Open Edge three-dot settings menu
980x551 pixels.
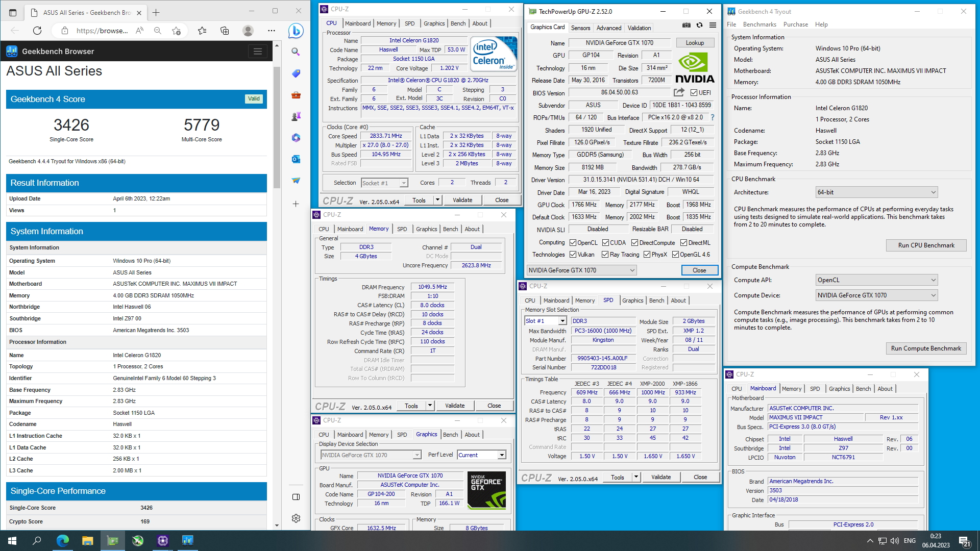(x=272, y=31)
